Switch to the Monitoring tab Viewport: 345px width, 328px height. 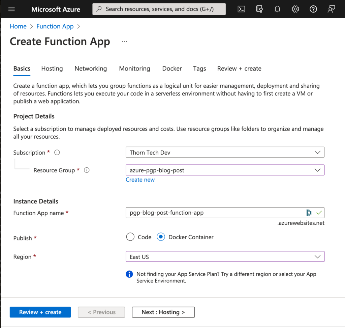point(134,69)
